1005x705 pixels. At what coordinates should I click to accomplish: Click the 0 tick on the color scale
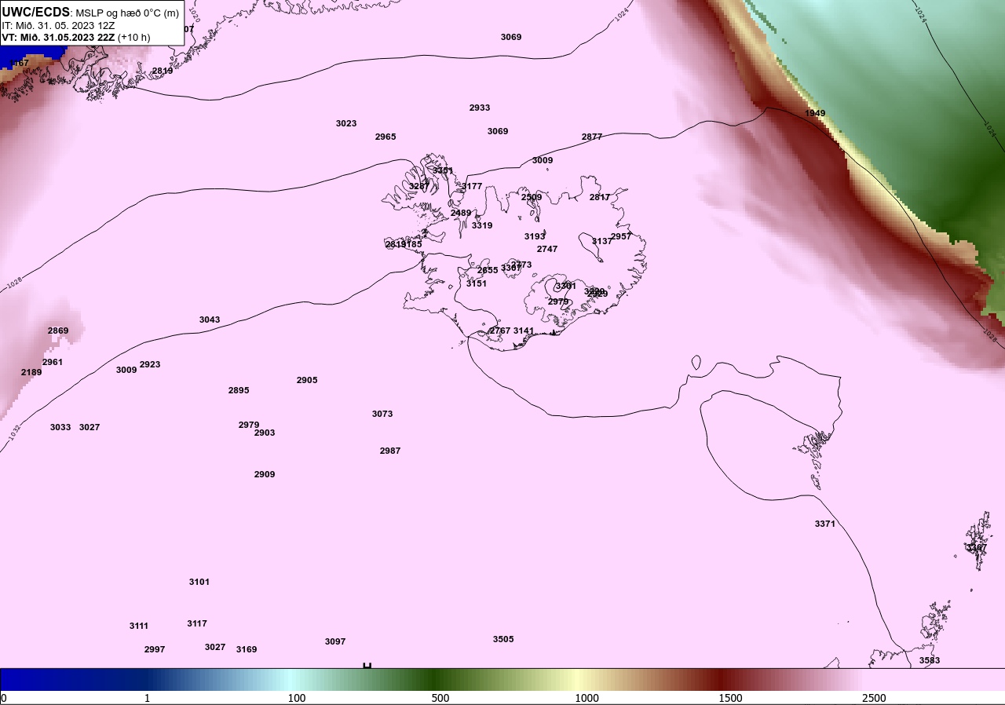[4, 698]
